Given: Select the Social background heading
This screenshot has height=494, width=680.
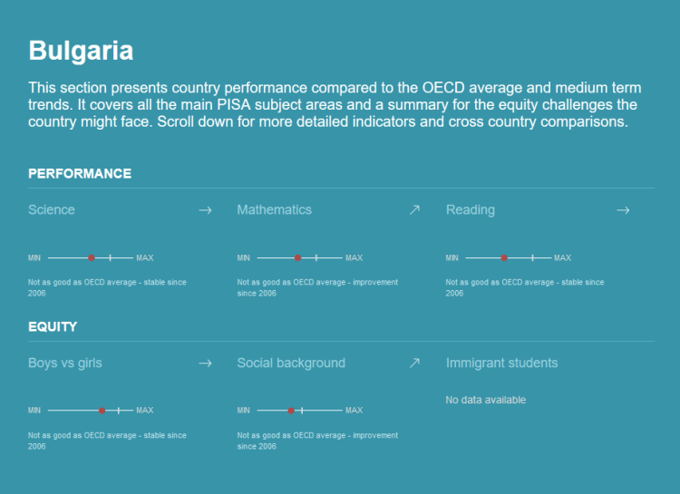Looking at the screenshot, I should [x=291, y=363].
